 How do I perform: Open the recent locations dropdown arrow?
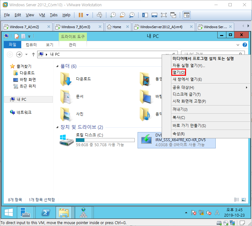click(x=26, y=54)
